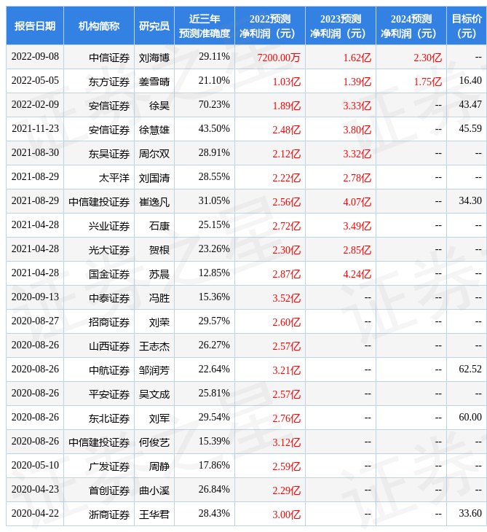
Task: Select researcher name 崔逸凡
Action: [x=154, y=202]
